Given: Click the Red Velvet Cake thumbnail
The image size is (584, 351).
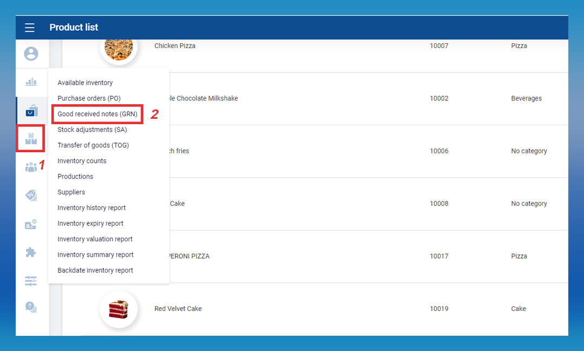Looking at the screenshot, I should pyautogui.click(x=118, y=309).
